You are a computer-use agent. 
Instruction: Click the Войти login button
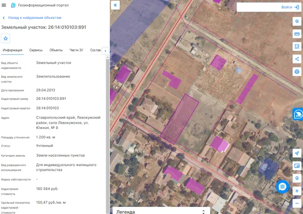click(290, 7)
